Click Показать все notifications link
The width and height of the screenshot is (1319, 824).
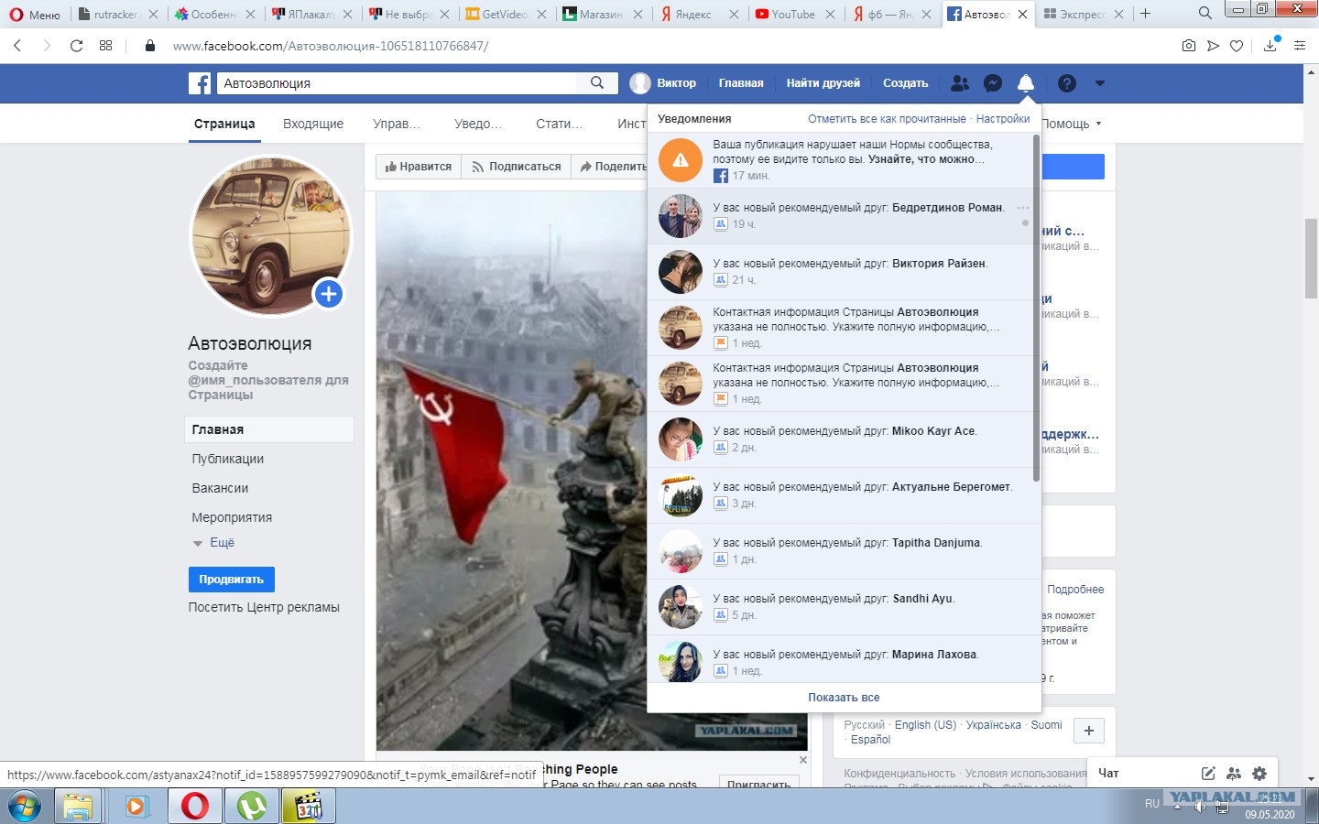click(844, 698)
